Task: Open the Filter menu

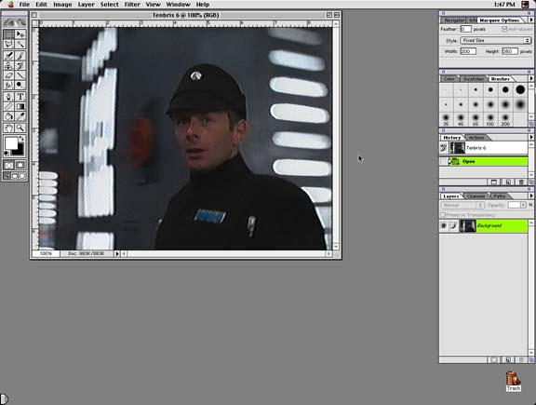Action: [x=132, y=5]
